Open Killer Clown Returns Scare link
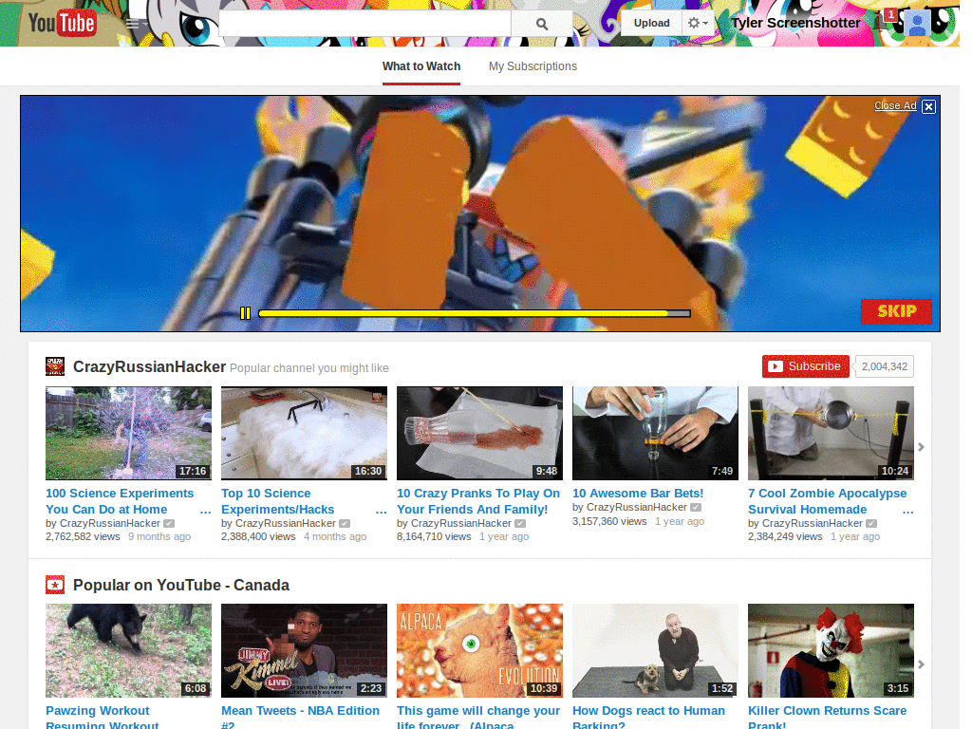 tap(827, 718)
